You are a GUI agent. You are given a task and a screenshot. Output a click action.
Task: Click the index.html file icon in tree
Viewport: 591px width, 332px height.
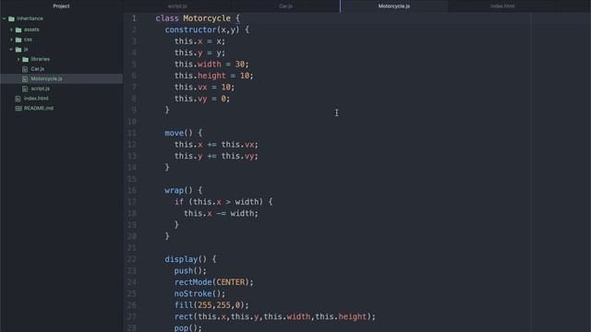coord(18,99)
